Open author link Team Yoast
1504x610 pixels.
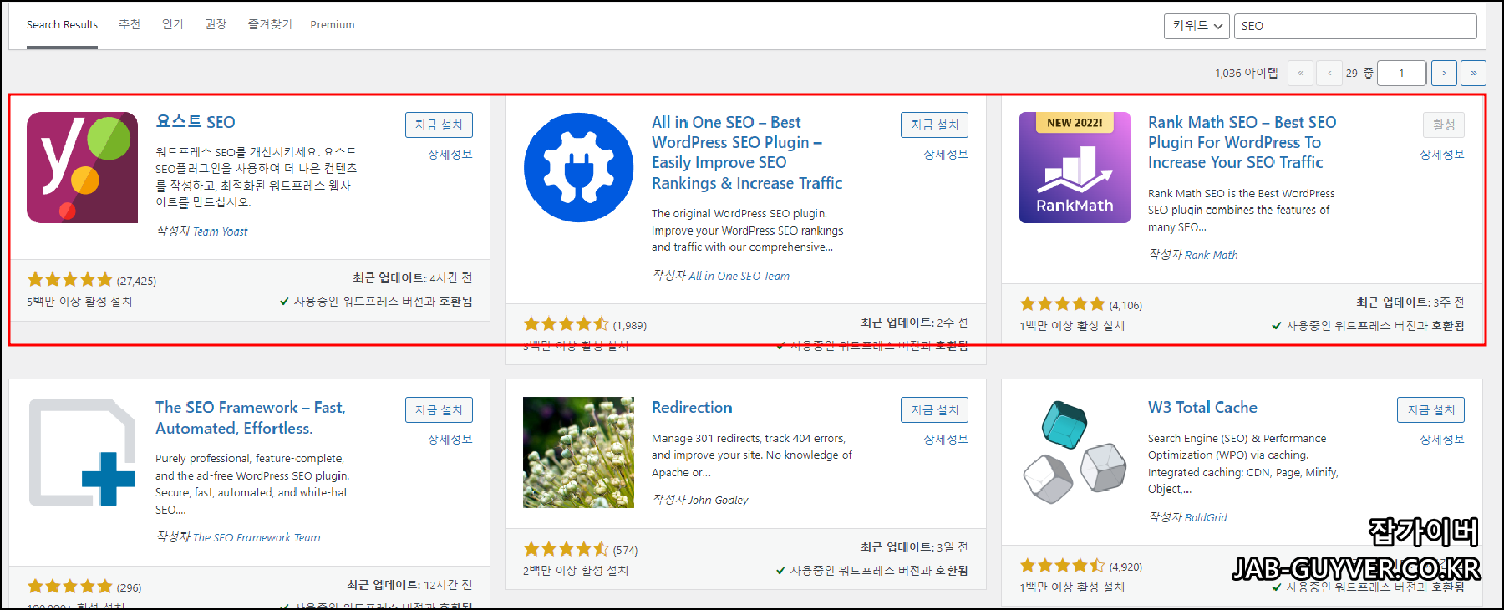[x=220, y=231]
